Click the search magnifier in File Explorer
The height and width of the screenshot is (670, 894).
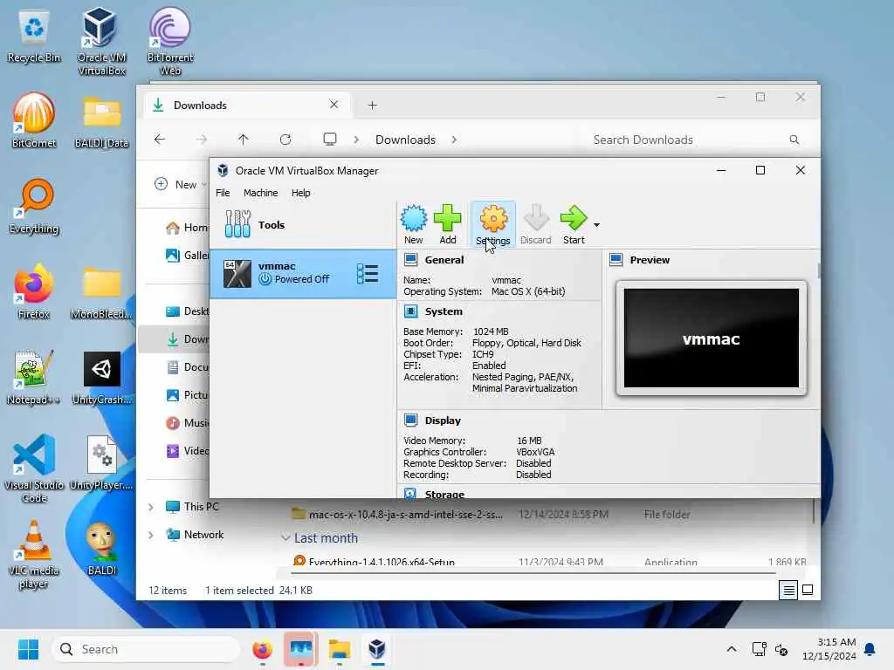click(x=794, y=140)
